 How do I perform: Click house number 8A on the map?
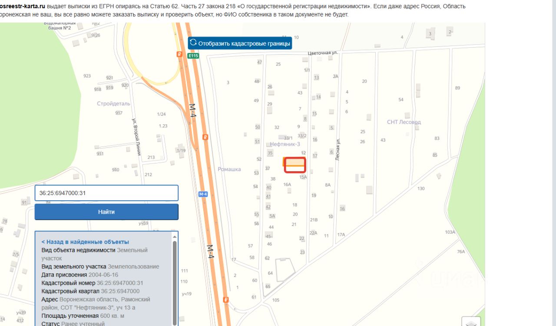pos(328,185)
